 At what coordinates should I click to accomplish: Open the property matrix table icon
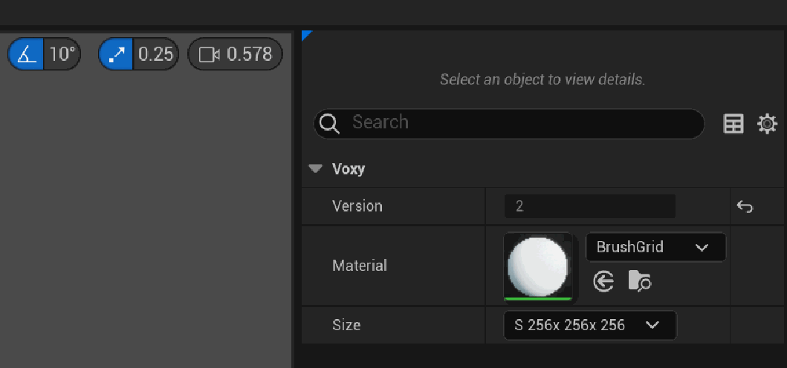[x=733, y=124]
